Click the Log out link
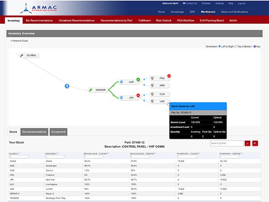 click(255, 4)
